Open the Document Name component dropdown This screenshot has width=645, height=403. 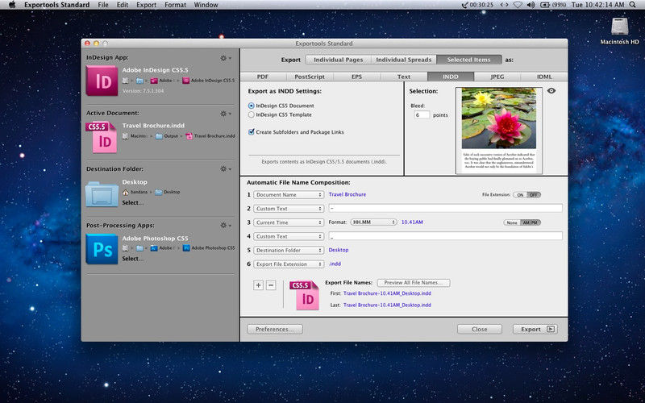[289, 195]
